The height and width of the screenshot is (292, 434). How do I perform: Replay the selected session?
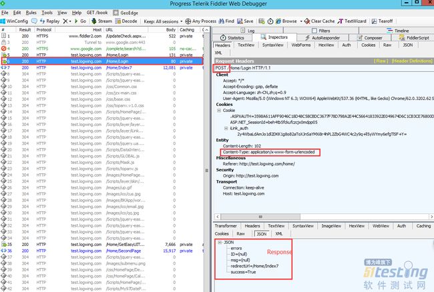point(50,21)
